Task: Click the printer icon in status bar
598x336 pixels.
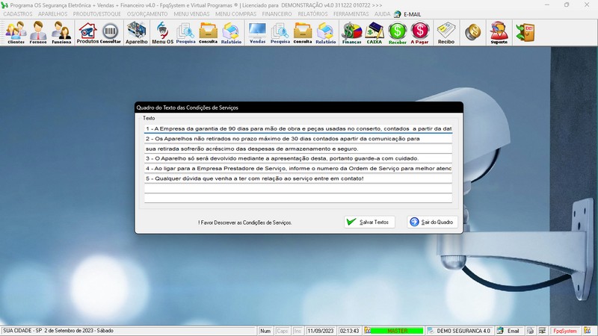Action: (x=530, y=331)
